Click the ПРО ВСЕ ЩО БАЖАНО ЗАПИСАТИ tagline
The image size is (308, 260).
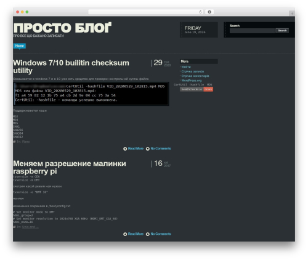tap(38, 36)
